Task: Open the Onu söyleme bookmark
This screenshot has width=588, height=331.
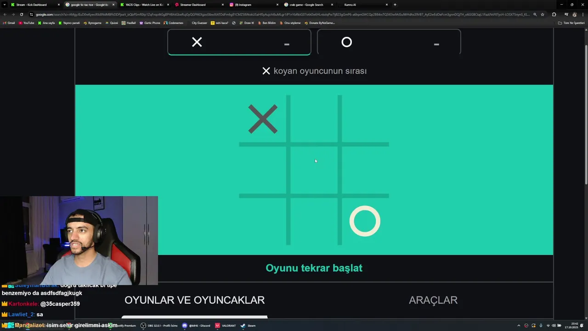Action: click(x=290, y=23)
